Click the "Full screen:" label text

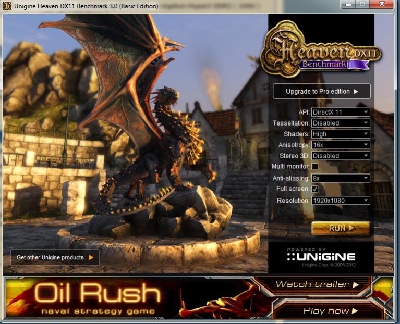[293, 189]
